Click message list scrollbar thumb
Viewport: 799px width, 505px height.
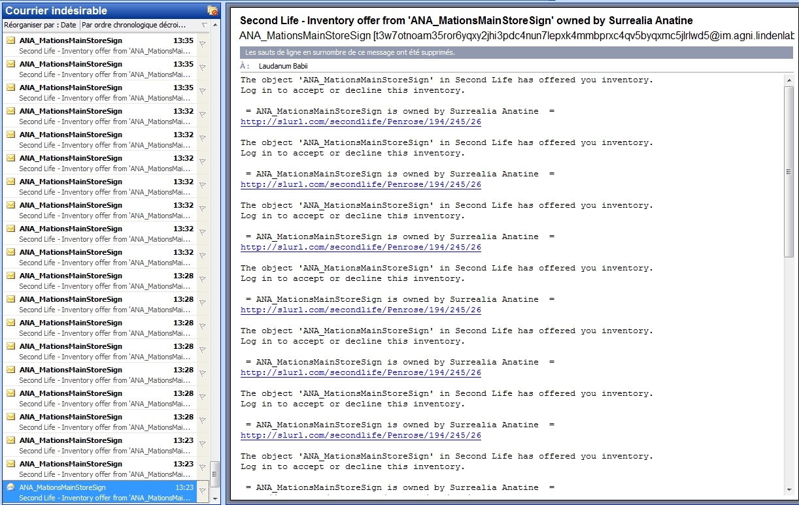pyautogui.click(x=215, y=474)
